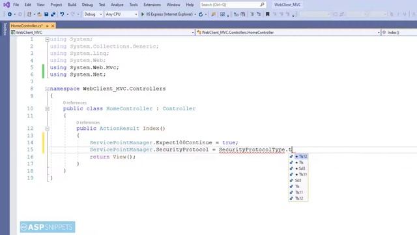Pin the HomeController.cs tab
The image size is (417, 235).
point(47,26)
